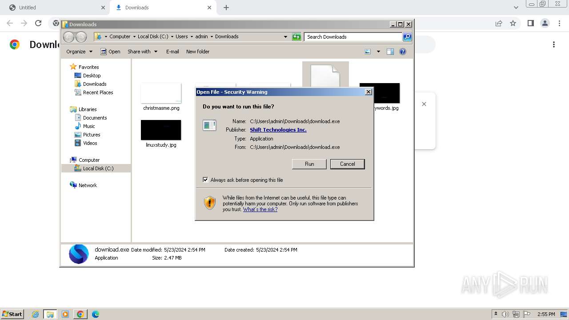Viewport: 569px width, 320px height.
Task: Click E-mail in Explorer toolbar
Action: pos(172,52)
